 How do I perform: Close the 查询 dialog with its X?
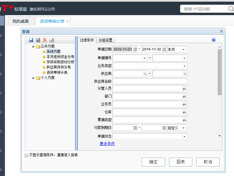[221, 31]
